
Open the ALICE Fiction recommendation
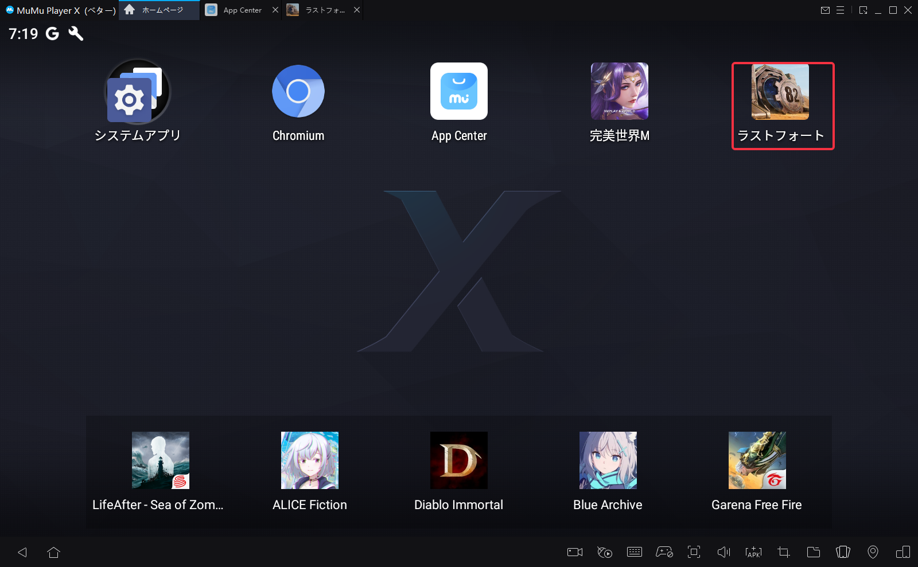point(310,460)
